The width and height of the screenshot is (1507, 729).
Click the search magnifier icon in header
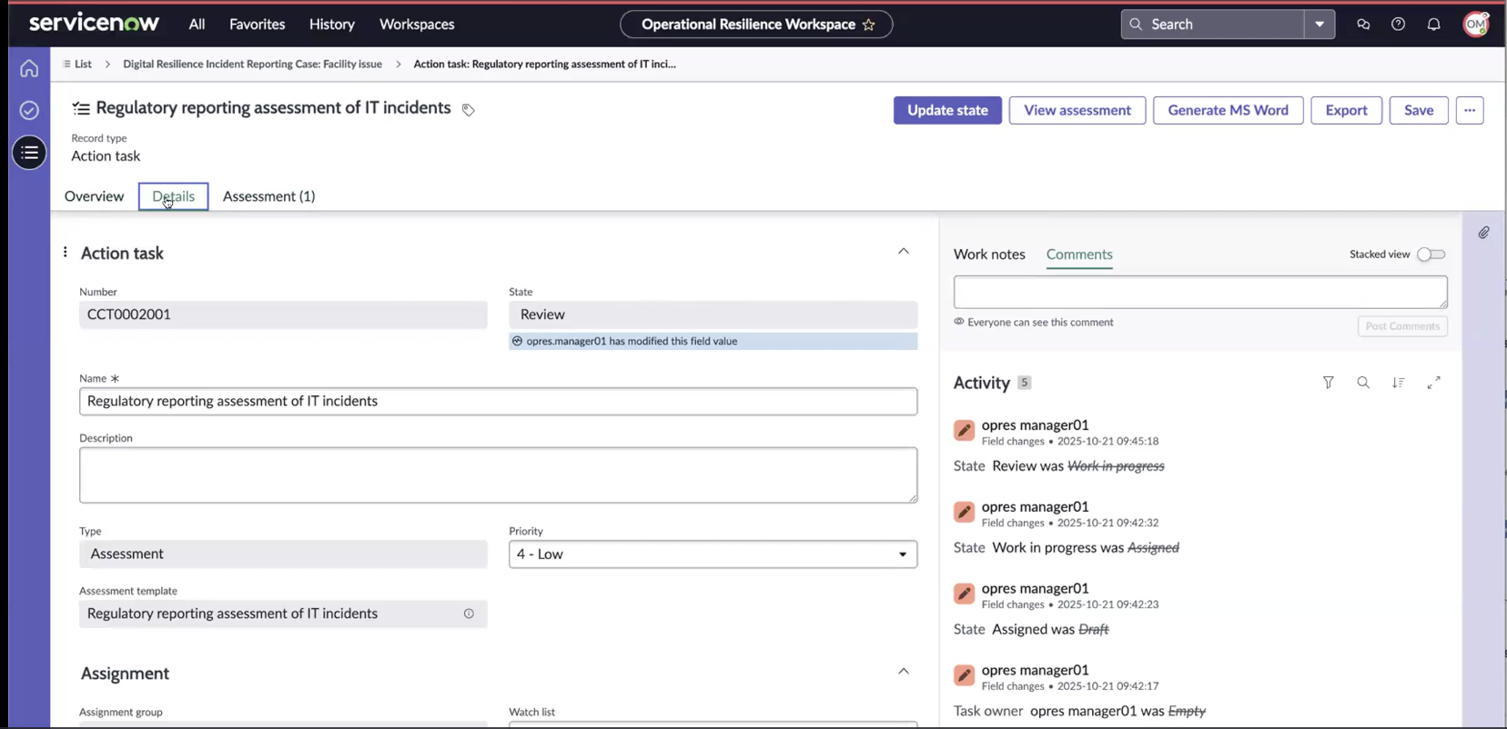tap(1136, 25)
